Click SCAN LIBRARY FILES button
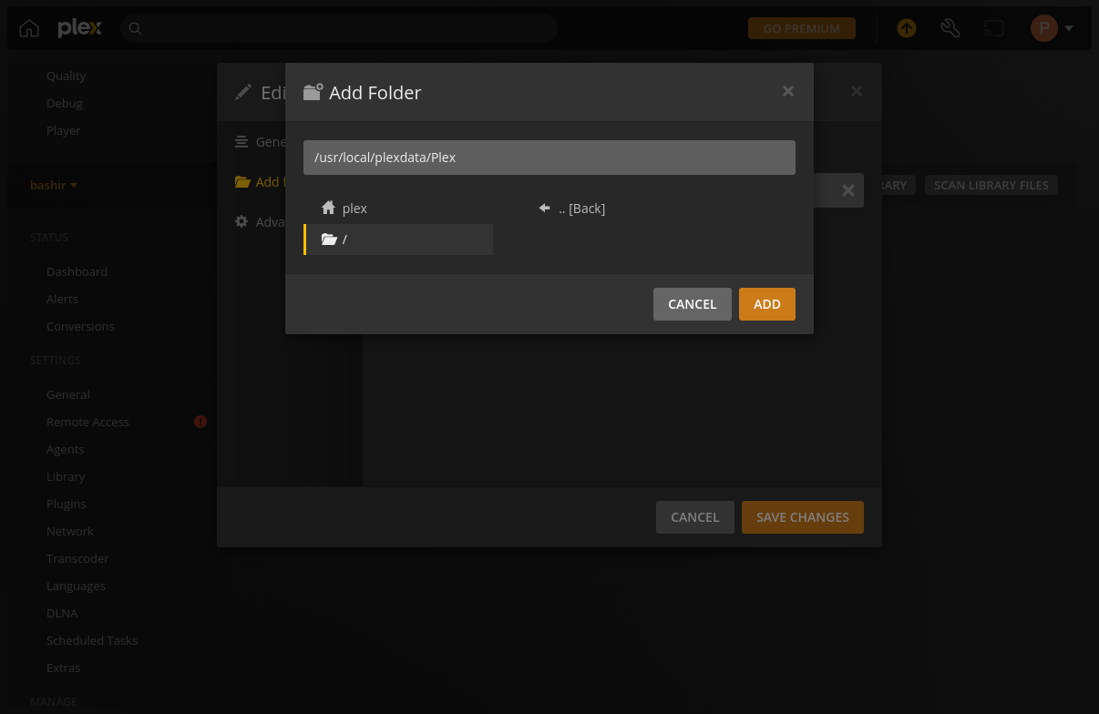Viewport: 1099px width, 714px height. pos(991,185)
